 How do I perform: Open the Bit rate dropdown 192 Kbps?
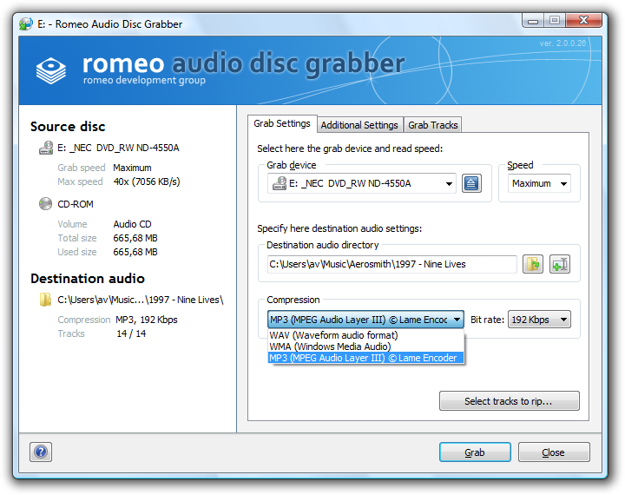pos(539,320)
